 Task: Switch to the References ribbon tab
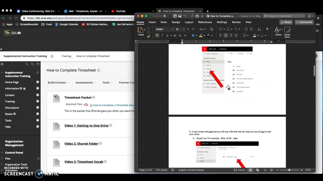click(x=205, y=22)
